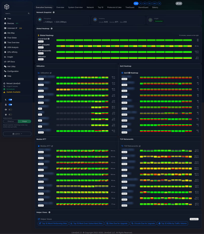Click the Site Map icon in sidebar
This screenshot has width=204, height=234.
click(5, 33)
